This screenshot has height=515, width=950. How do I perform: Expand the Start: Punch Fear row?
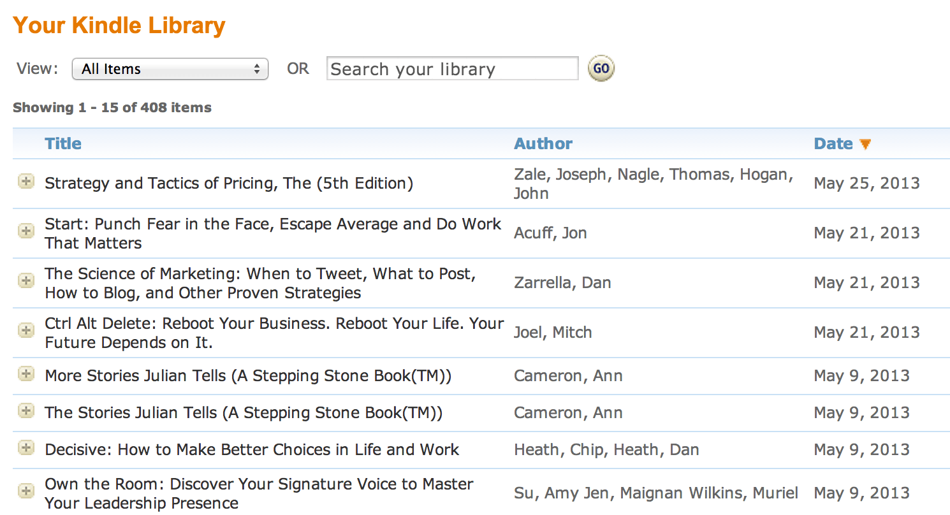(26, 231)
